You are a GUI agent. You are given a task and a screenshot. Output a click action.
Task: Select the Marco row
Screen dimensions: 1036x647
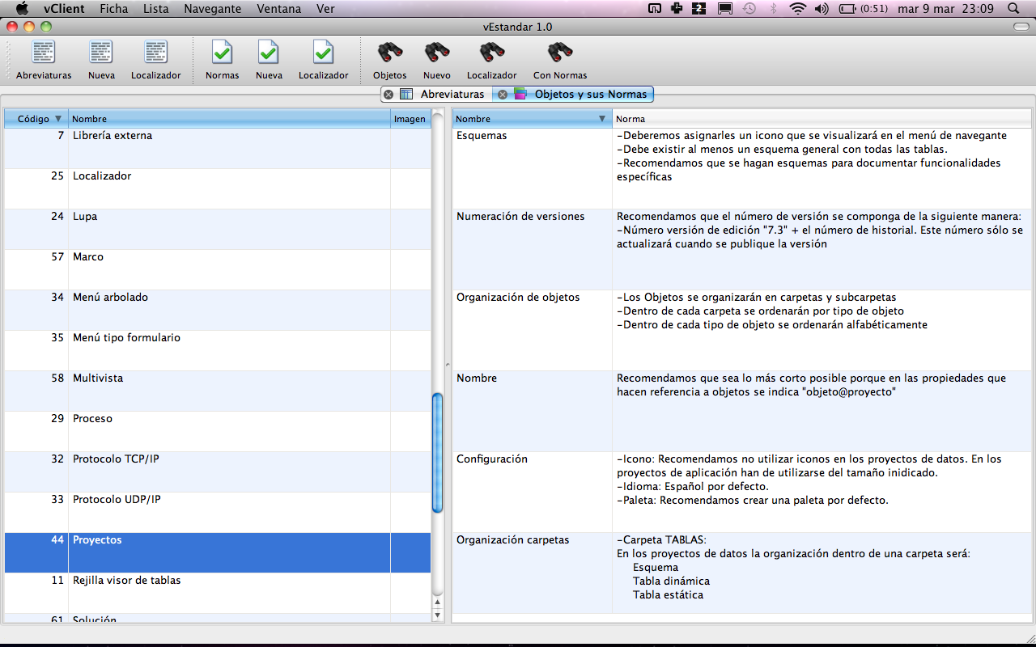(218, 269)
